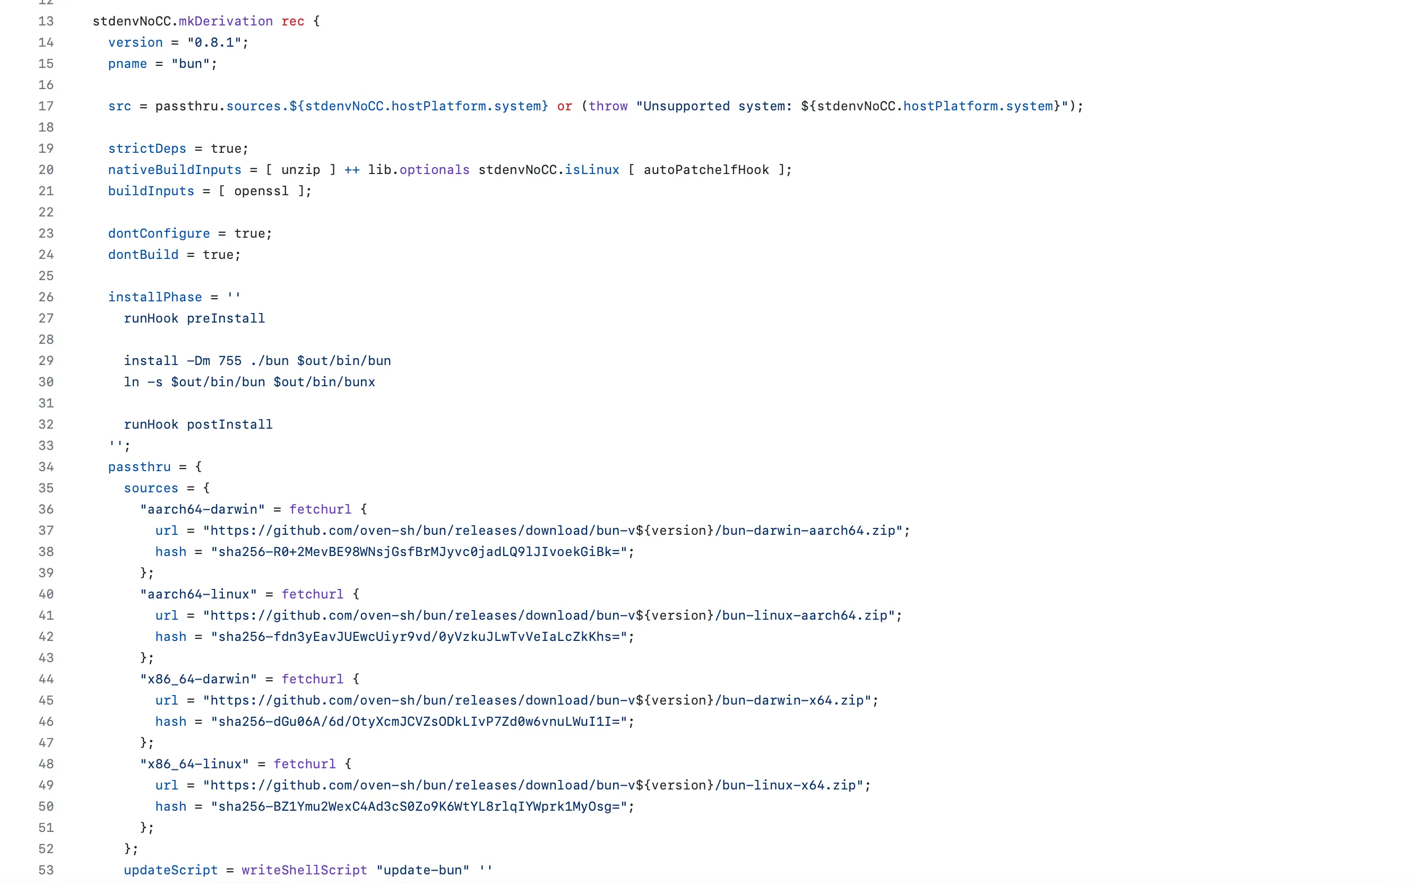Click isLinux on line 20
Image resolution: width=1415 pixels, height=885 pixels.
tap(592, 170)
